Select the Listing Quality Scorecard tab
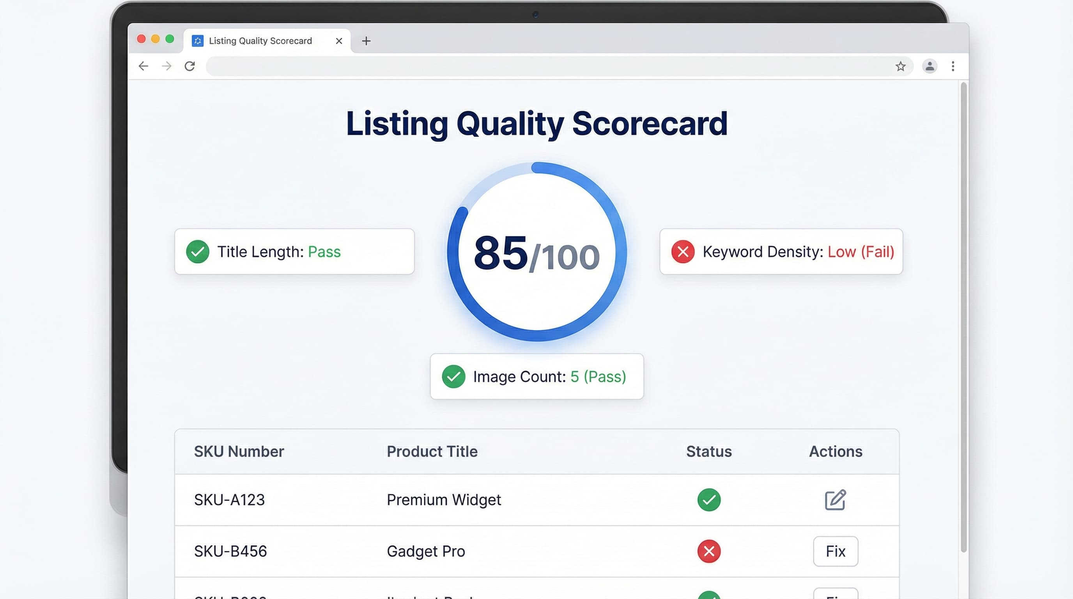This screenshot has height=599, width=1073. (x=260, y=41)
